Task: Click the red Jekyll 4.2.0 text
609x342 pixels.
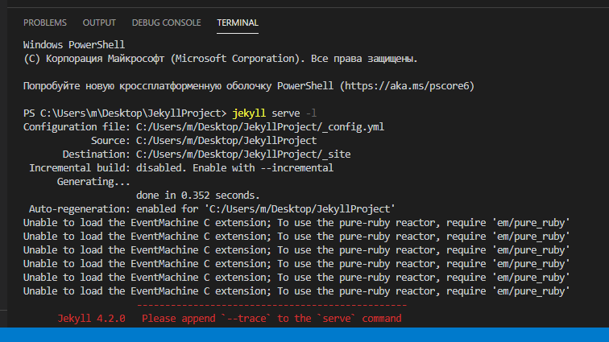Action: [91, 319]
